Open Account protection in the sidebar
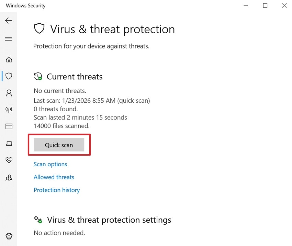Screen dimensions: 292x246 pyautogui.click(x=9, y=93)
